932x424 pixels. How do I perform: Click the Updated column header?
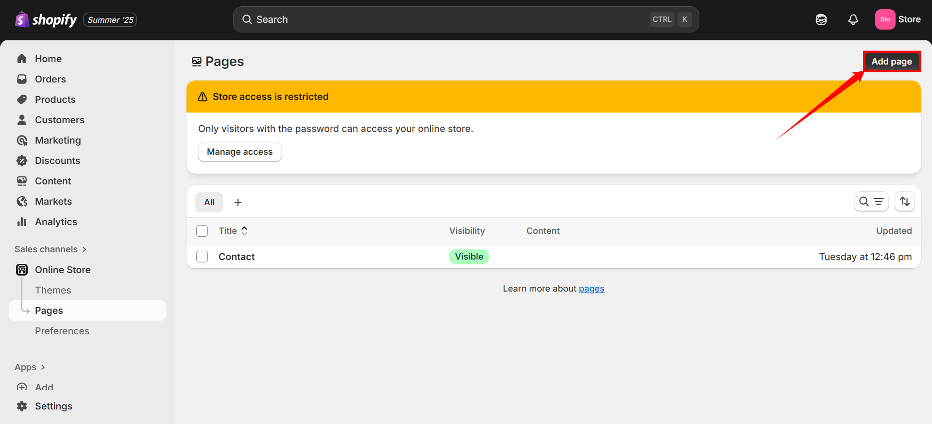click(894, 231)
